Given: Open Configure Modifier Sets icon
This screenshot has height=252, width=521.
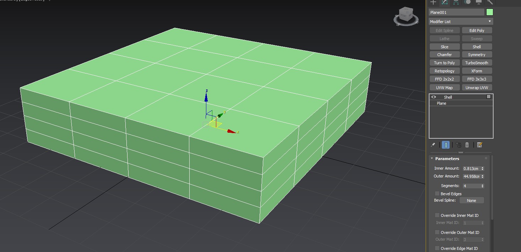Looking at the screenshot, I should [x=480, y=145].
